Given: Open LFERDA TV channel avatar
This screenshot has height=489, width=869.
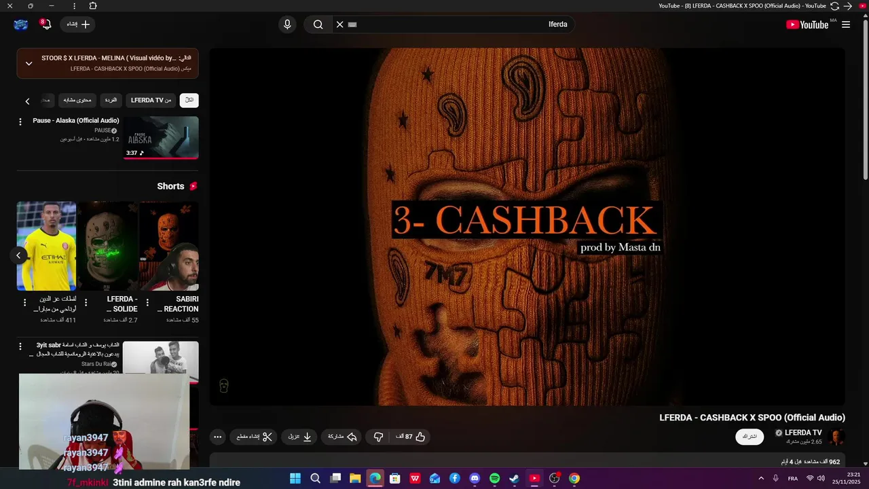Looking at the screenshot, I should tap(836, 437).
